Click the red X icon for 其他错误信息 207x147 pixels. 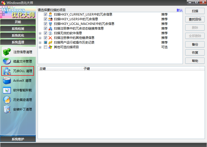click(50, 38)
